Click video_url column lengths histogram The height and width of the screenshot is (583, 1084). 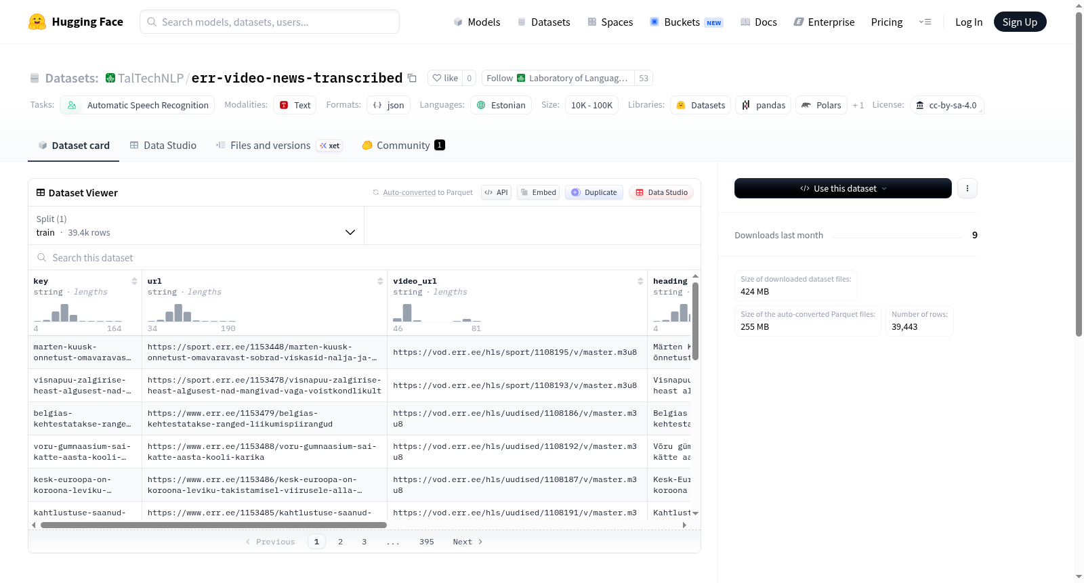pos(437,313)
